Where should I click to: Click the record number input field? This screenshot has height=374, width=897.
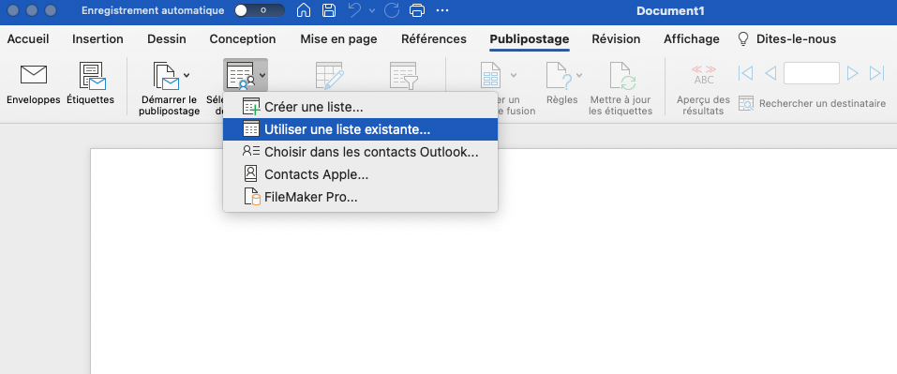[811, 73]
